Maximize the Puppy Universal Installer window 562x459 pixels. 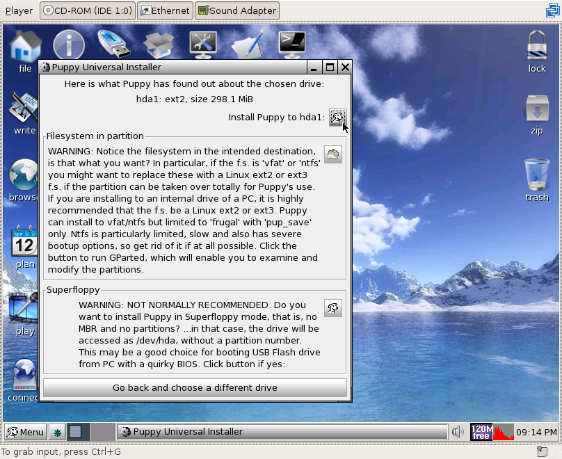(330, 67)
